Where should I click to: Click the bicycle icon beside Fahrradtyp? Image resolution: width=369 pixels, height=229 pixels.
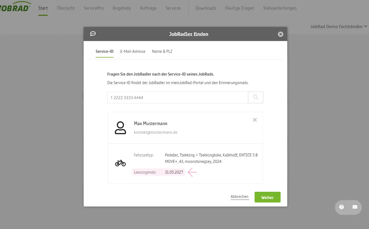120,163
